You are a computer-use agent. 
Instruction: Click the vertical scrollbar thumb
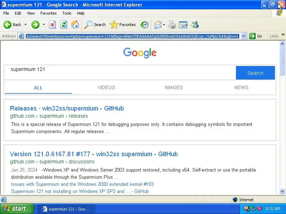click(x=282, y=61)
